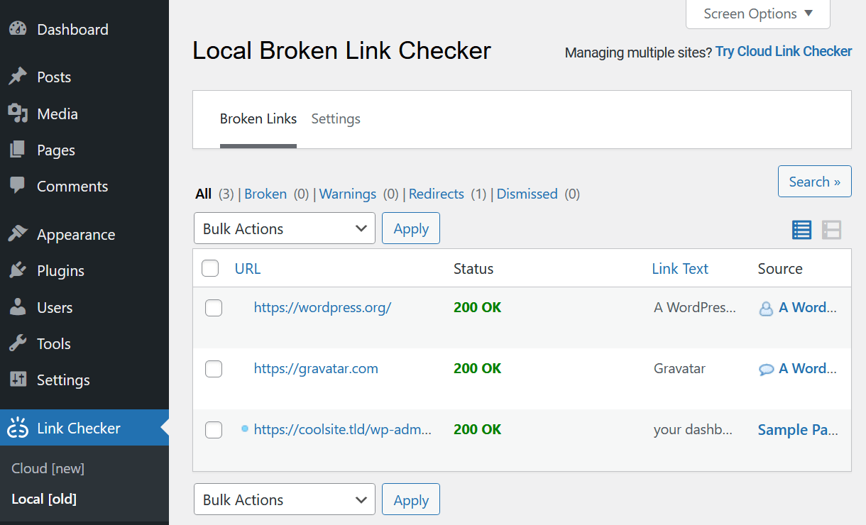Sort table by Link Text column header
This screenshot has height=525, width=866.
pyautogui.click(x=680, y=268)
